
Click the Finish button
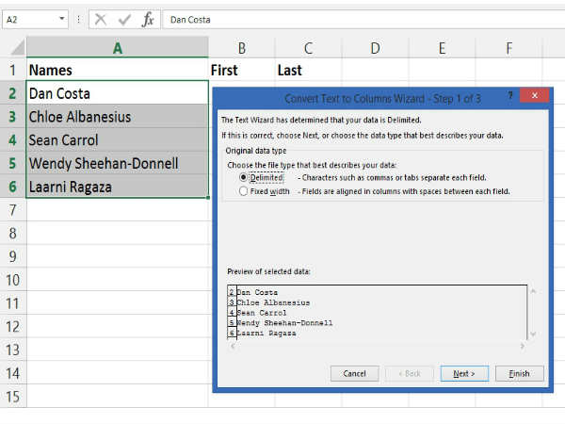(x=520, y=373)
